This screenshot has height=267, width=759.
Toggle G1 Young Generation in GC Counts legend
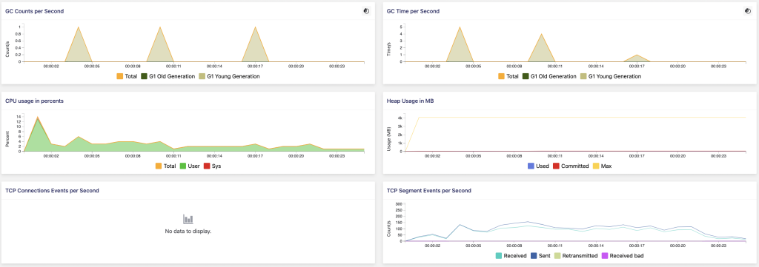[230, 76]
